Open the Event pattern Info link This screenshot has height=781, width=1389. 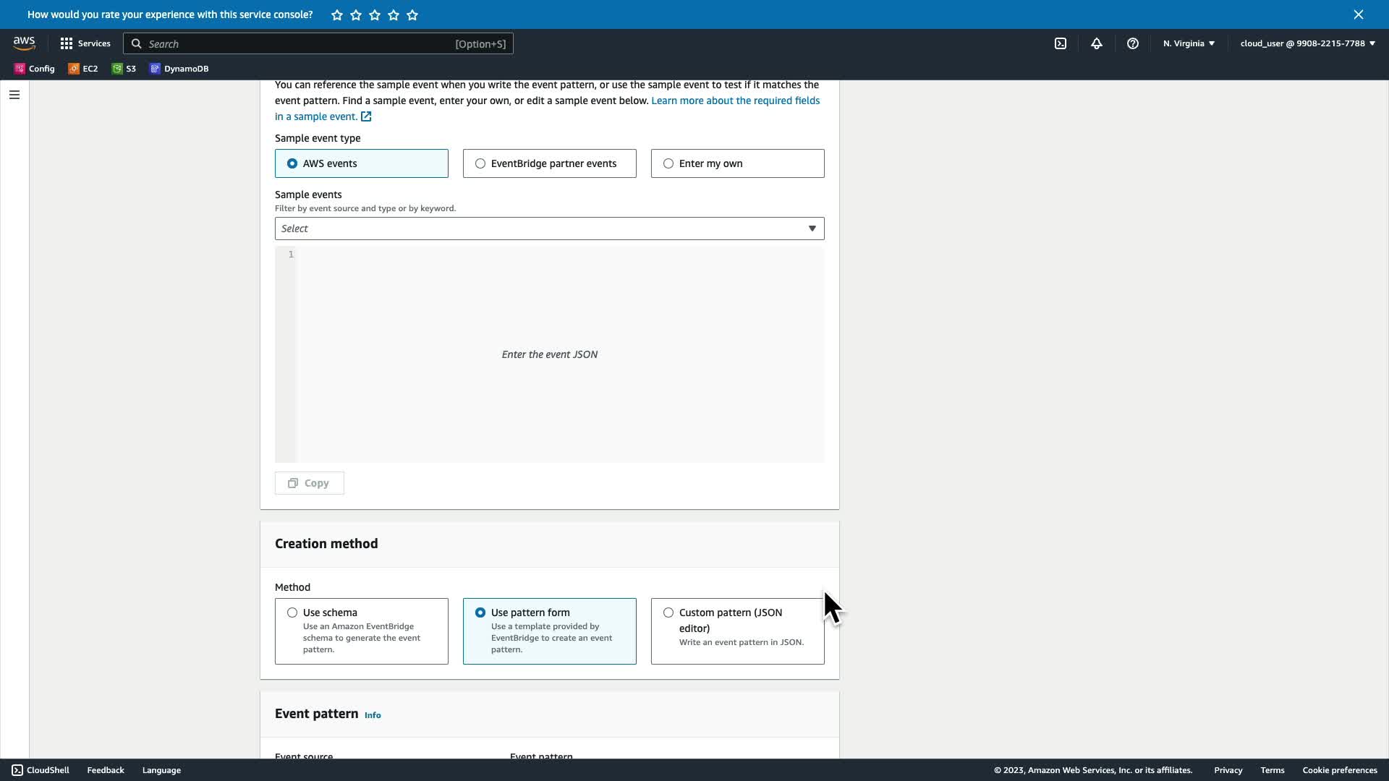373,715
